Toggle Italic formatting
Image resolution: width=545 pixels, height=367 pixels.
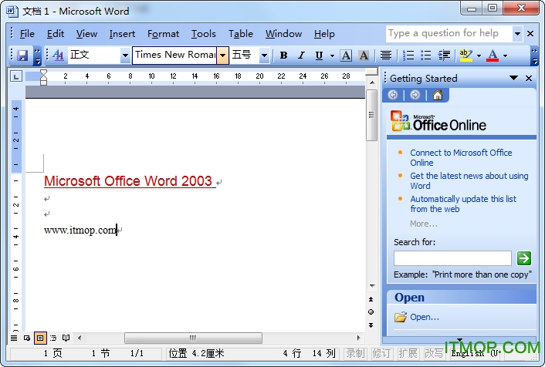[x=301, y=56]
